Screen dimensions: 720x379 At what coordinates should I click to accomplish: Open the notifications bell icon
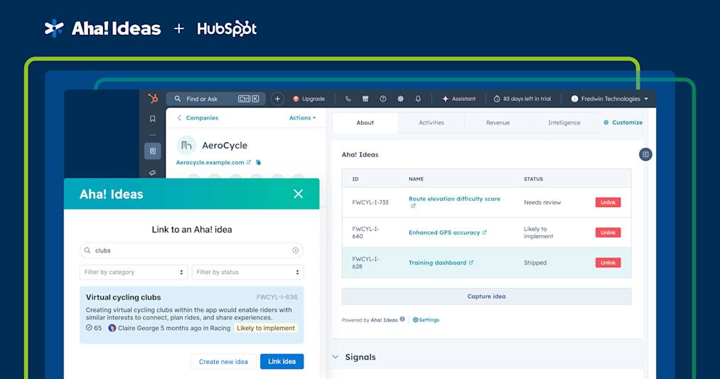(x=418, y=99)
